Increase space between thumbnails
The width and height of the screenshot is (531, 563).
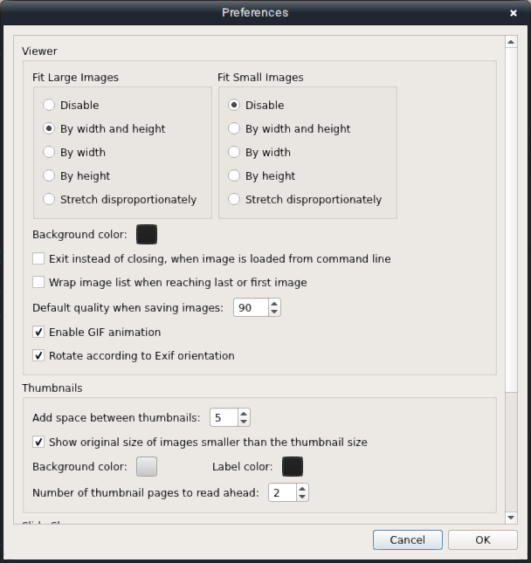[x=244, y=414]
